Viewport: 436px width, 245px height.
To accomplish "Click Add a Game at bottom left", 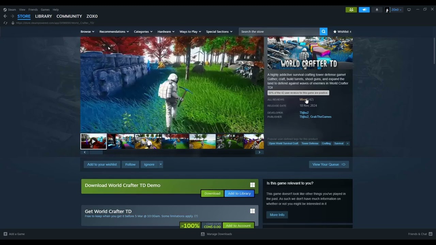I will pos(14,234).
